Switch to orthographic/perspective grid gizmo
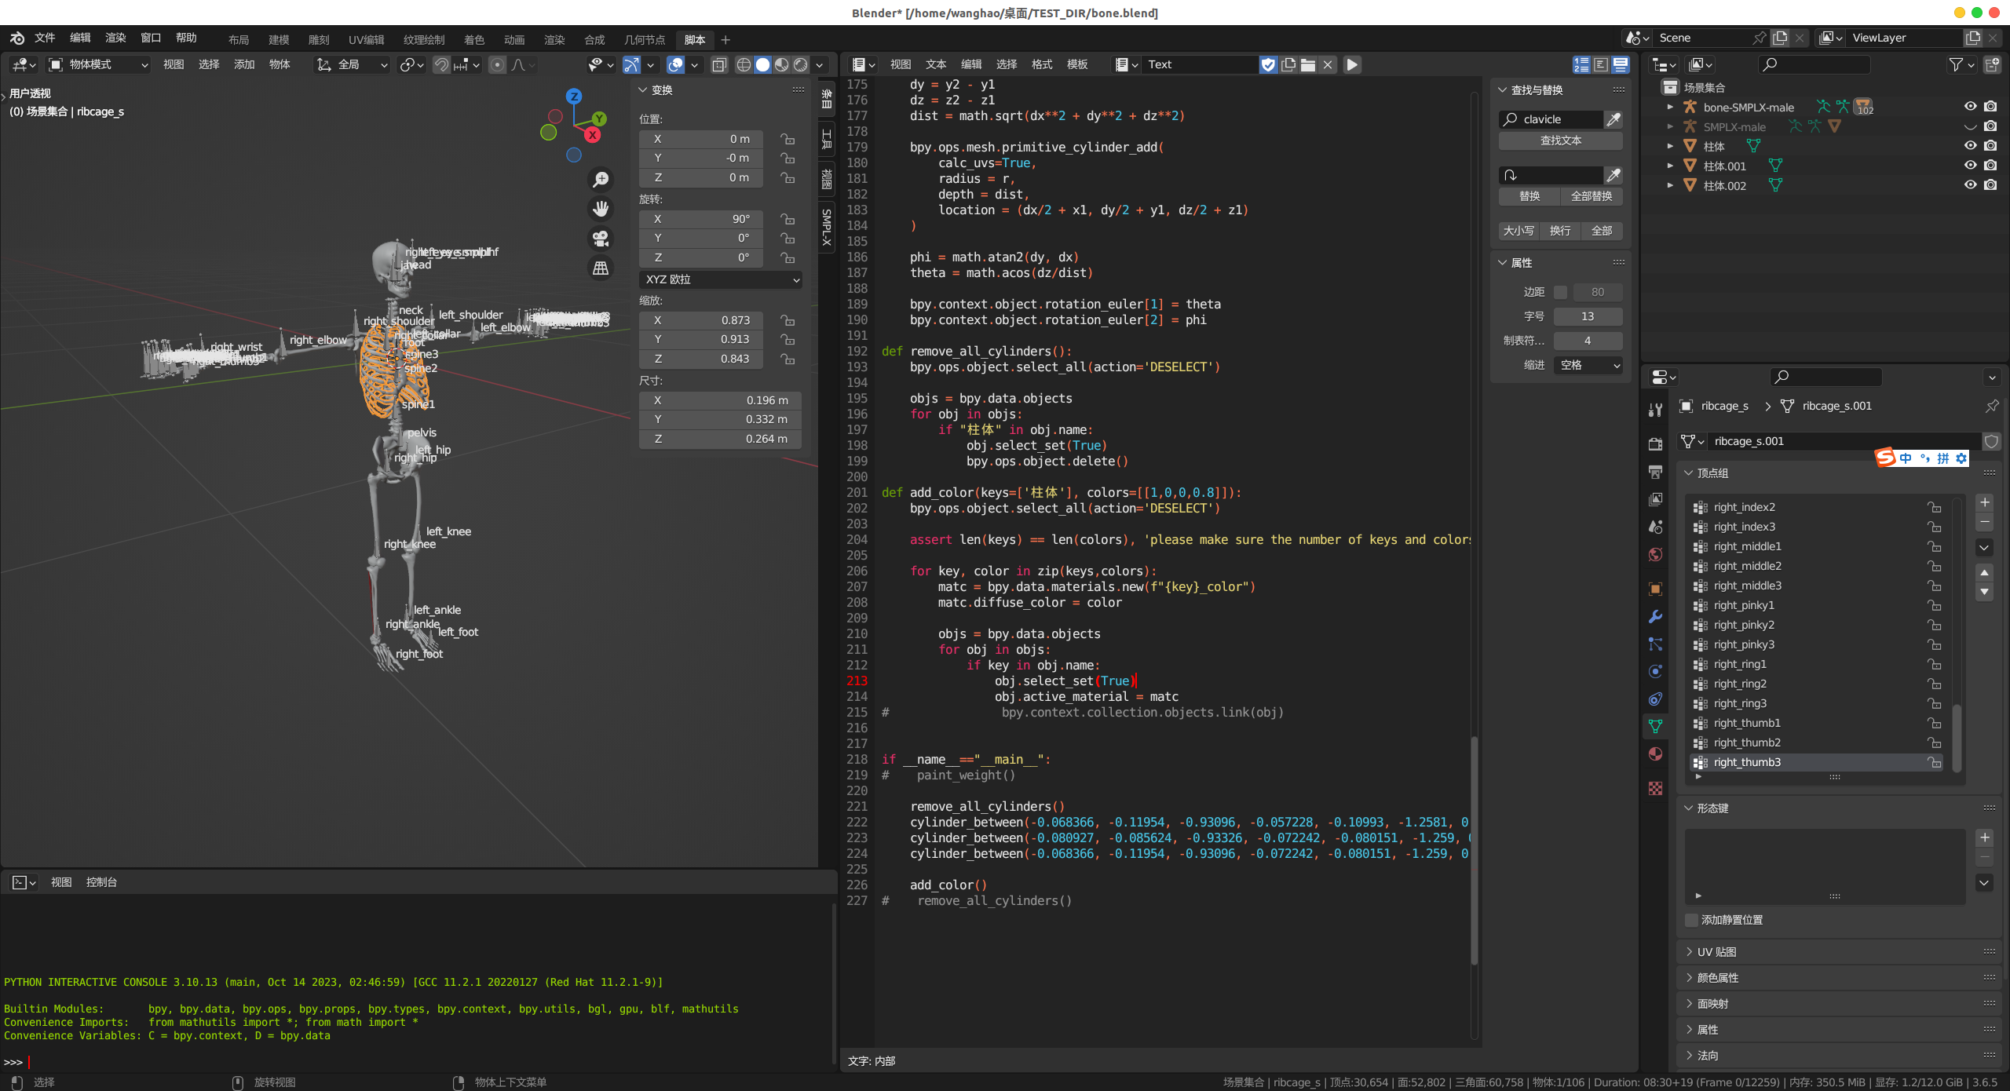2010x1091 pixels. coord(601,268)
